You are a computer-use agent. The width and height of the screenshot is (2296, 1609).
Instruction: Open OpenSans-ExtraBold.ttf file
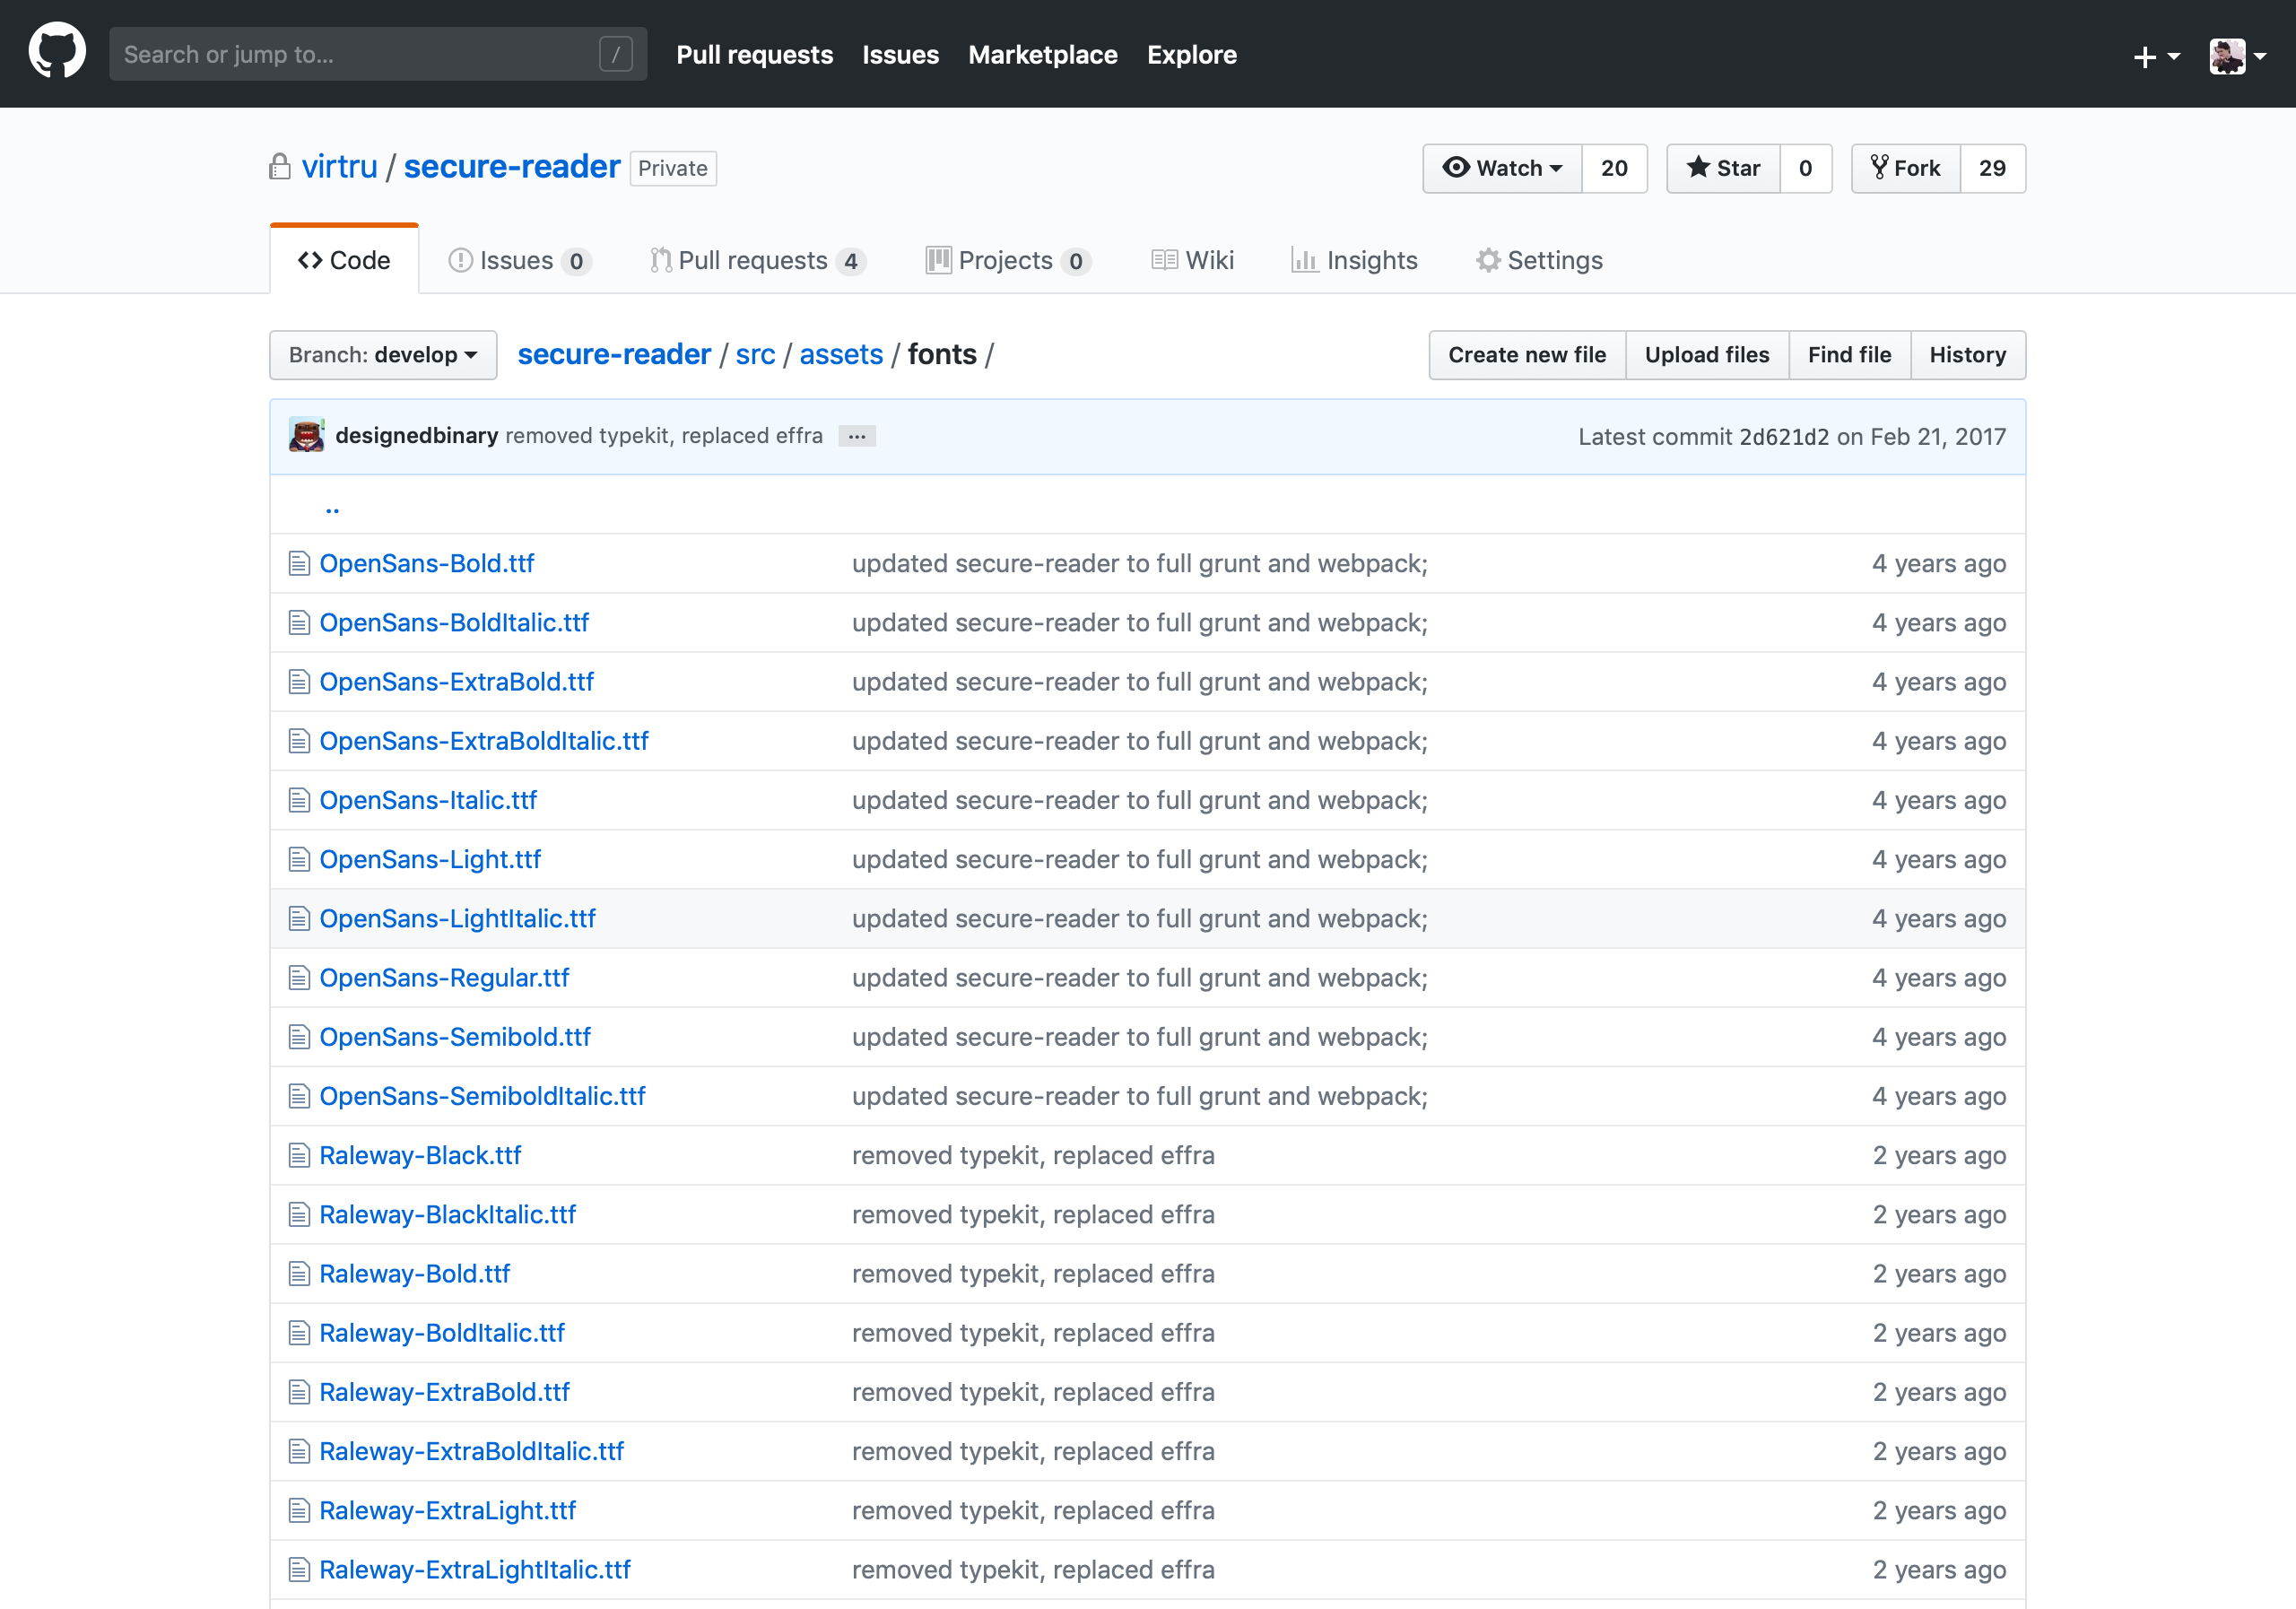point(457,682)
